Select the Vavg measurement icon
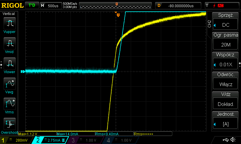The height and width of the screenshot is (144, 241). [10, 84]
